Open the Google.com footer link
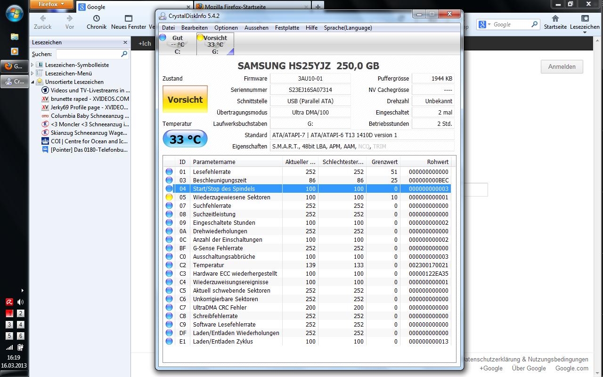The image size is (603, 377). point(571,369)
